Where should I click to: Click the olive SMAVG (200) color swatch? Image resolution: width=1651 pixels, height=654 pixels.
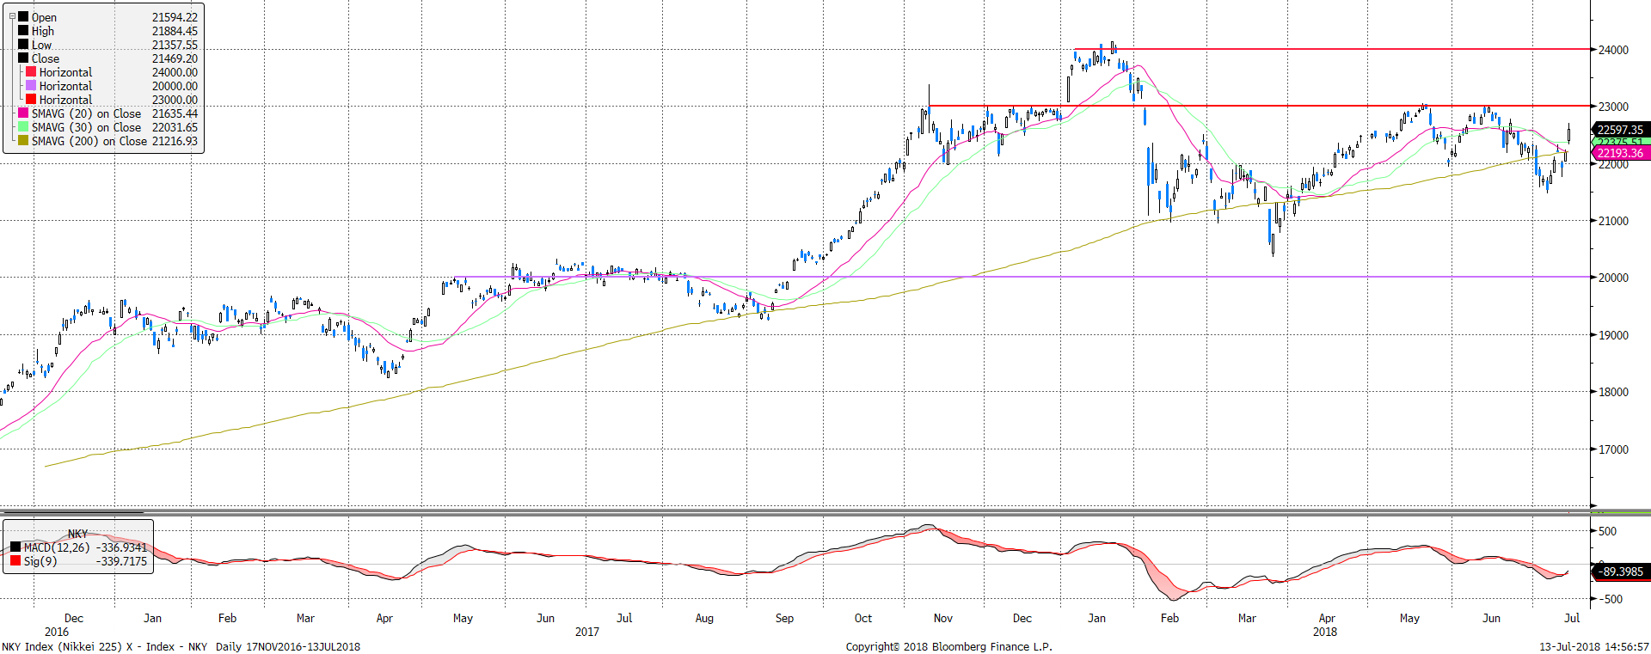pyautogui.click(x=23, y=140)
